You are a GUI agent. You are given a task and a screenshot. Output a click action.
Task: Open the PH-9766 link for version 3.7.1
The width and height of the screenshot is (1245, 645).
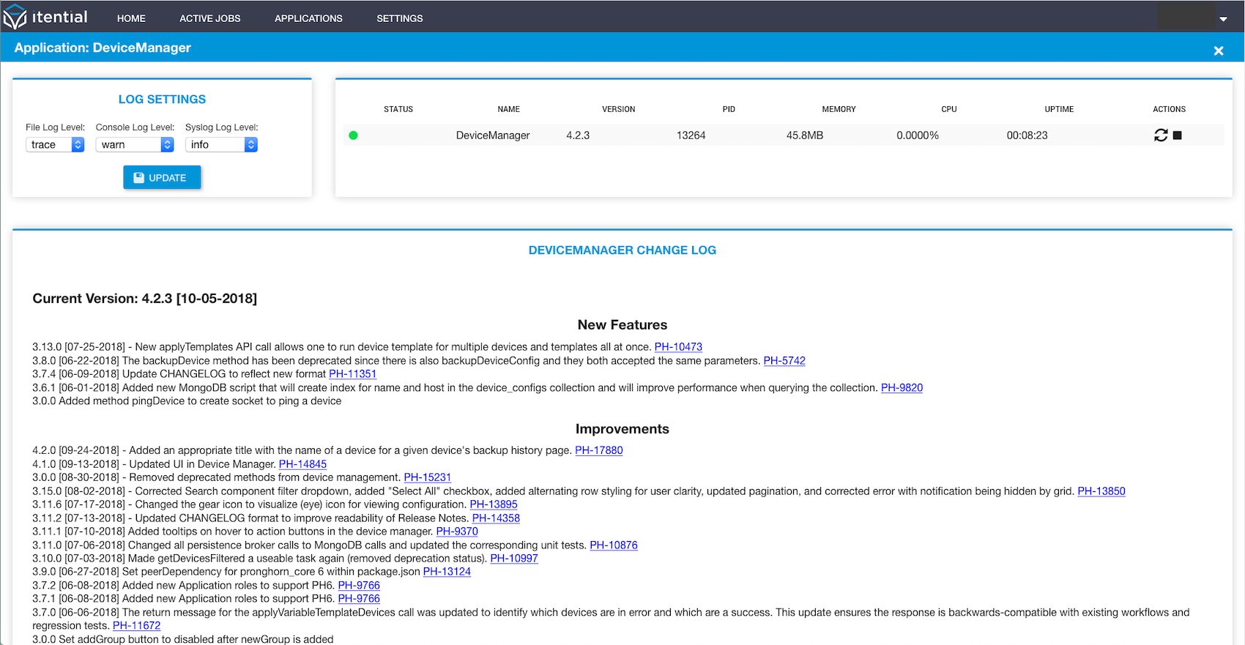tap(359, 599)
